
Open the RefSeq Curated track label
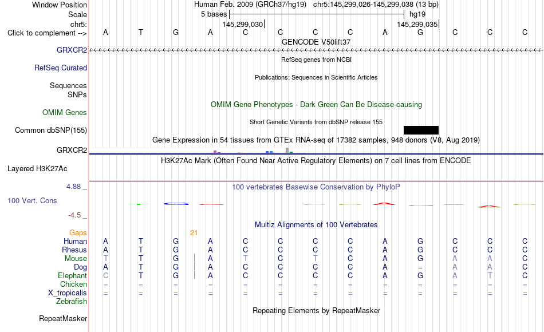(61, 68)
